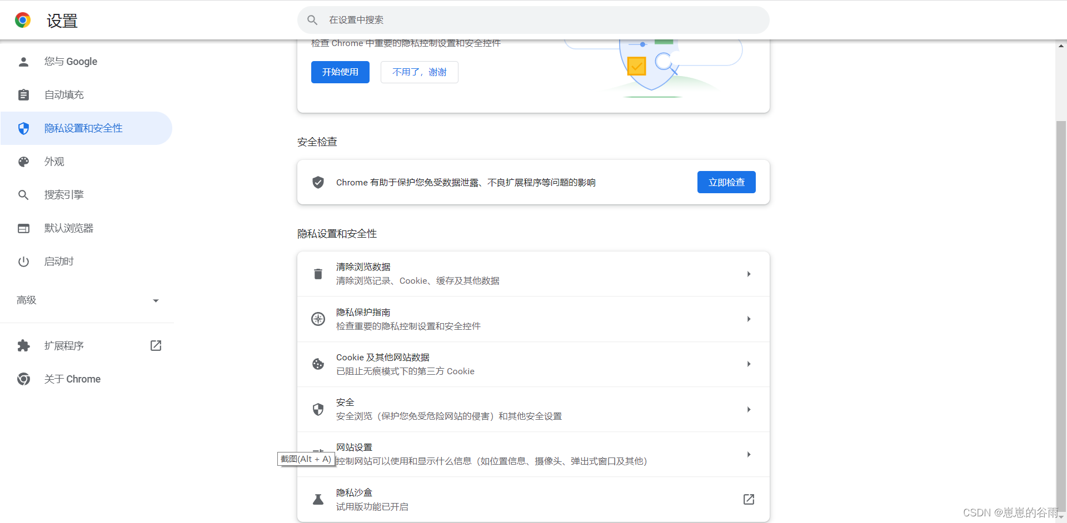Click the 不用了，谢谢 button
Viewport: 1067px width, 523px height.
[419, 72]
